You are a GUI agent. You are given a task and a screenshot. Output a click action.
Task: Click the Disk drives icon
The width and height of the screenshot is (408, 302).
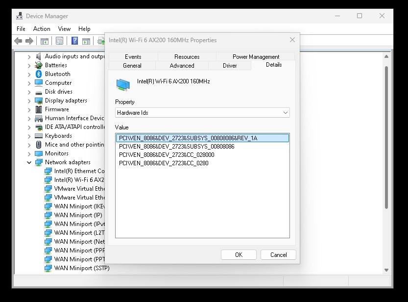(39, 93)
